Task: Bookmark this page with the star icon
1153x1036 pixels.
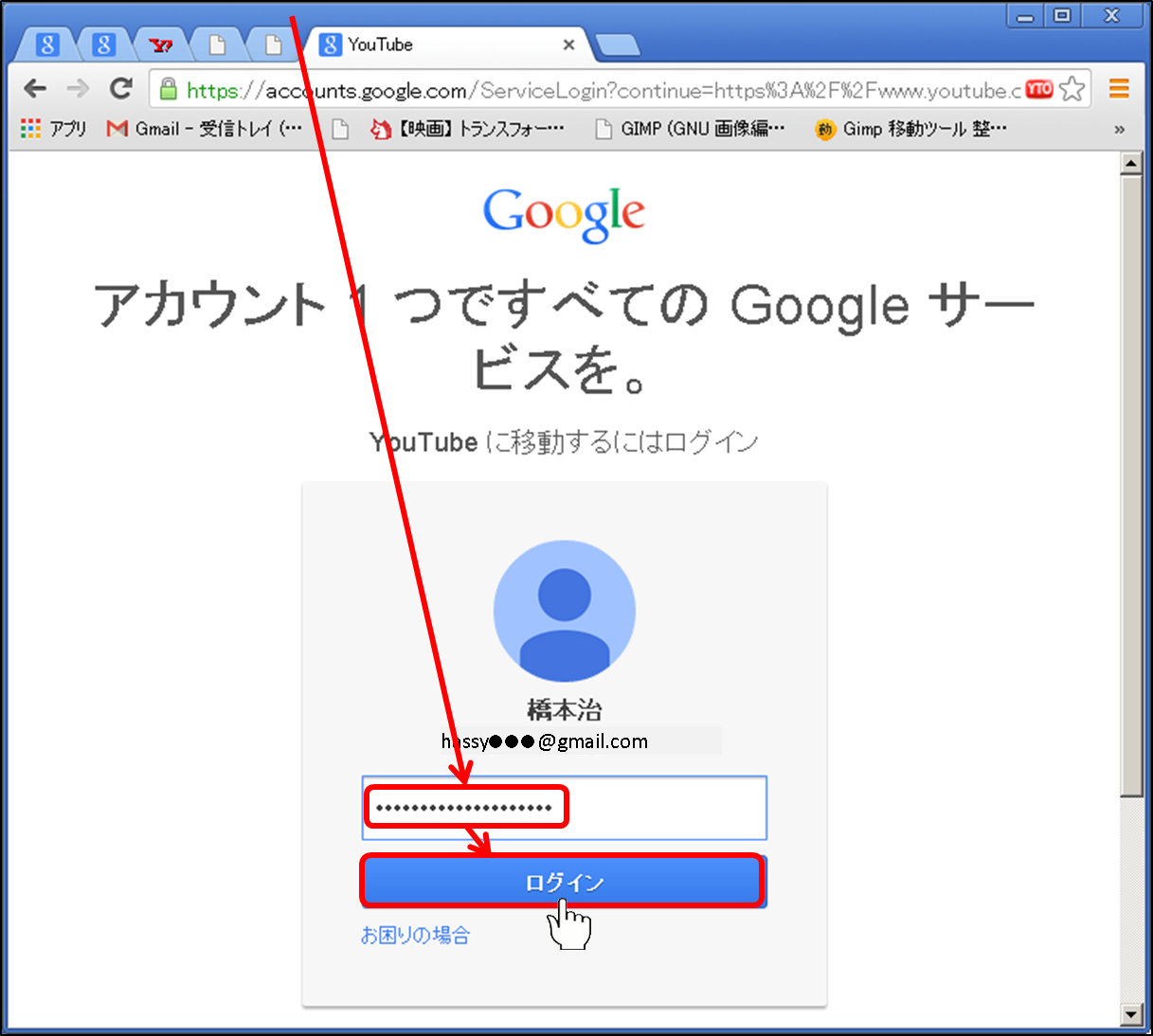Action: point(1072,89)
